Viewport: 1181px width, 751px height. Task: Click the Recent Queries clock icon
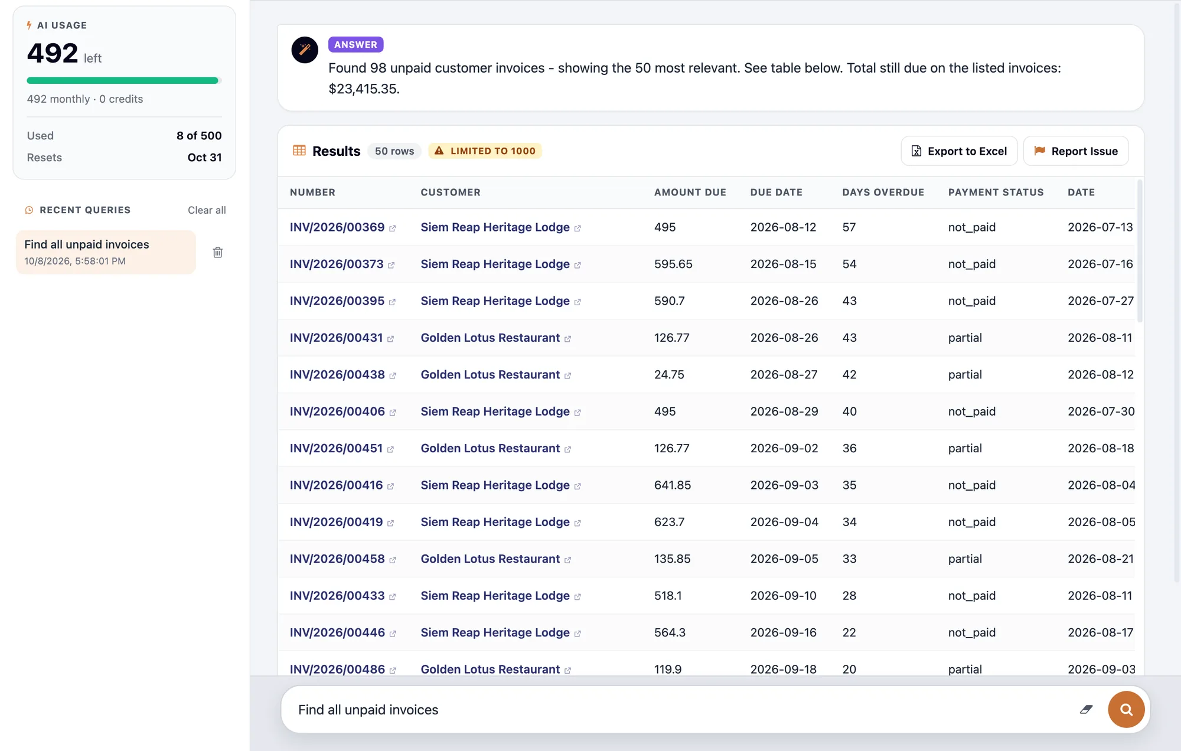(x=29, y=210)
